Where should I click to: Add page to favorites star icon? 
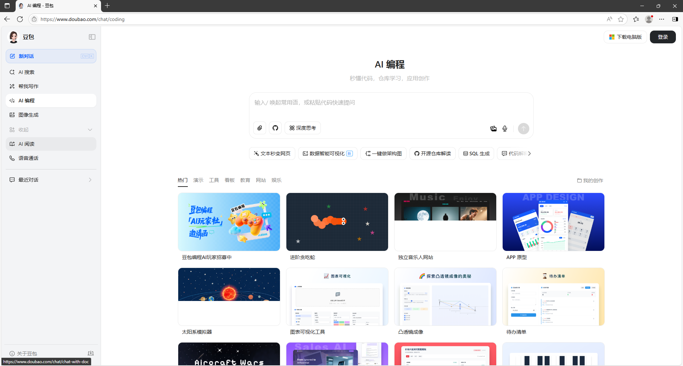tap(621, 19)
